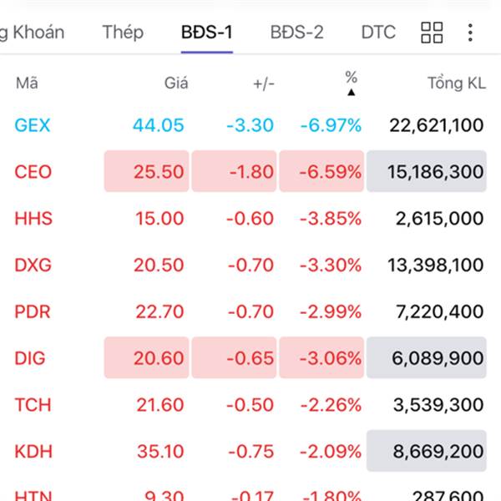Sort by +/- change column header

(x=263, y=83)
